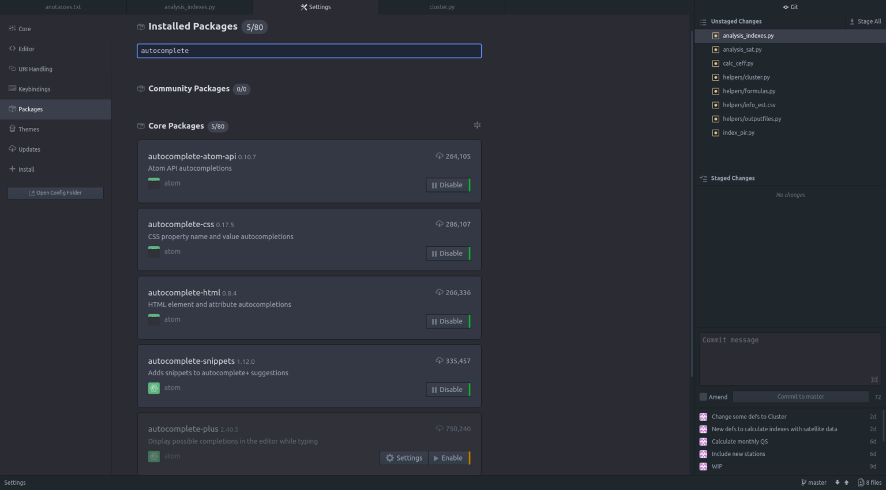
Task: Click Open Config Folder button
Action: click(55, 193)
